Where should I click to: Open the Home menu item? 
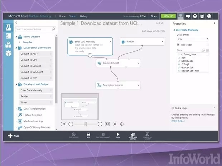pyautogui.click(x=62, y=16)
